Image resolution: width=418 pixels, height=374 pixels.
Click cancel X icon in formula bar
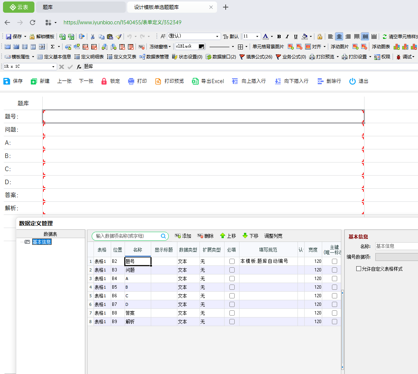62,67
